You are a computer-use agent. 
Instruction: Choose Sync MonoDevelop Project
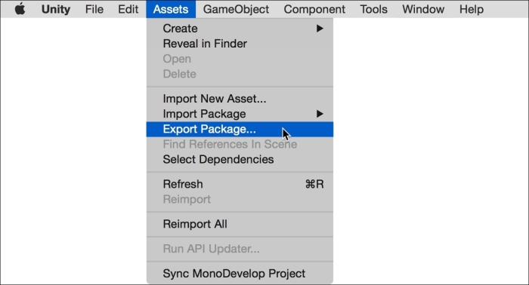[x=240, y=273]
